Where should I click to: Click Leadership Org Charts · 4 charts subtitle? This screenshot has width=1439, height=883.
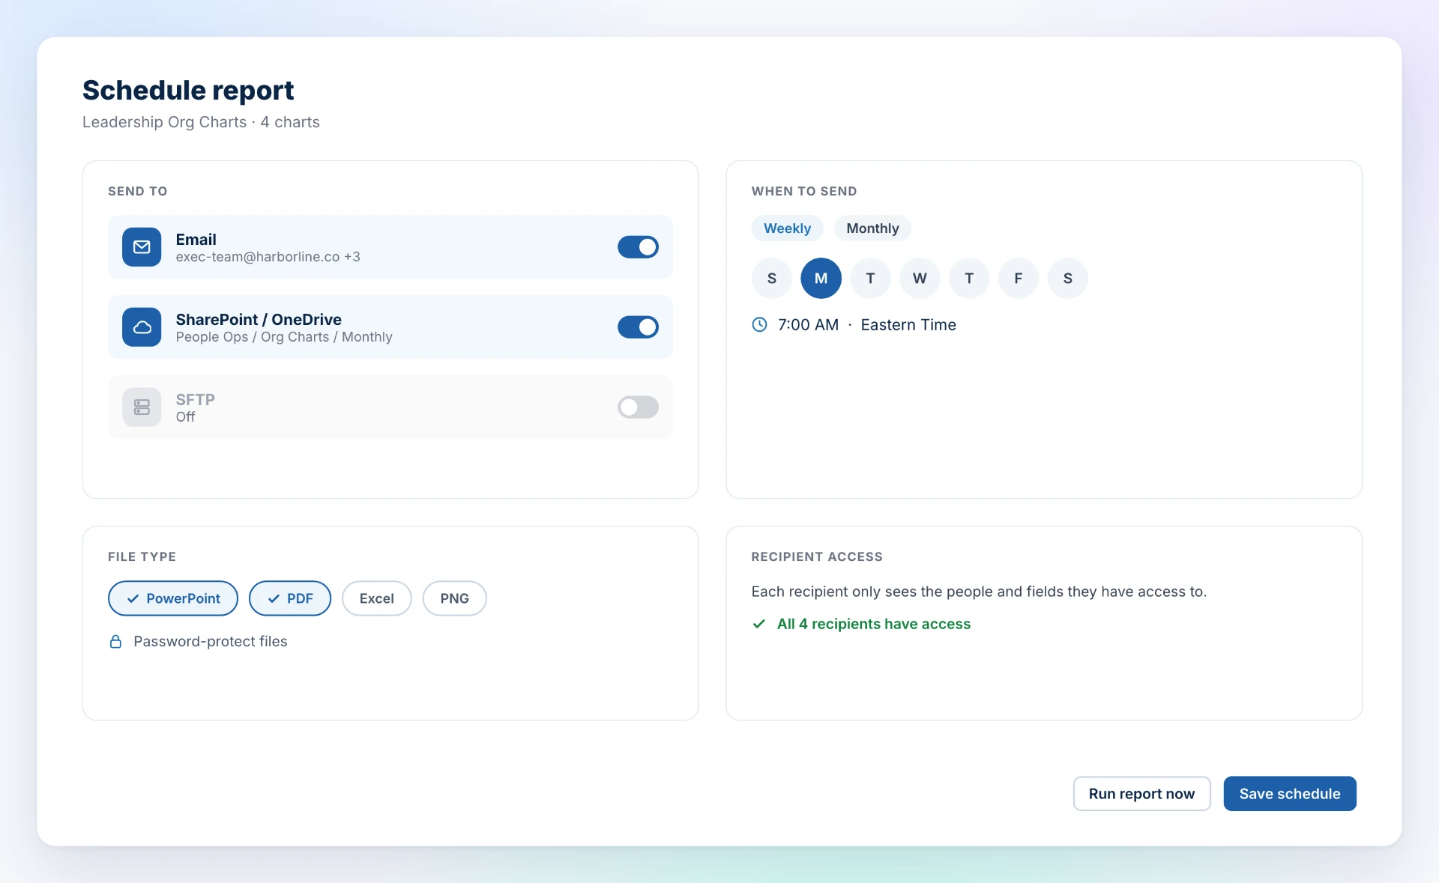(x=201, y=122)
